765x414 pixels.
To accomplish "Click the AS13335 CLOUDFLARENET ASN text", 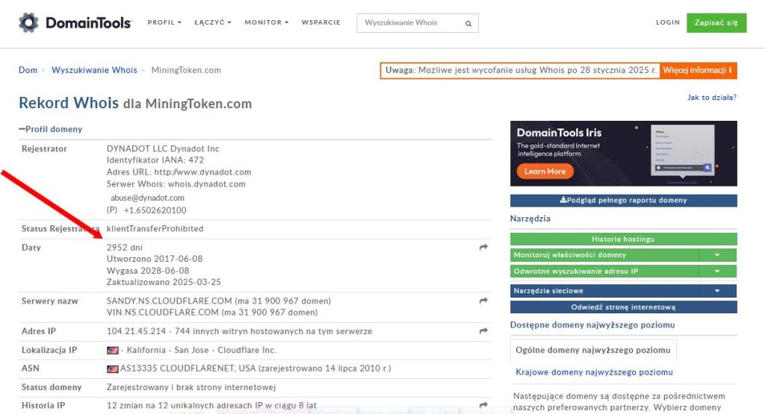I will tap(188, 368).
